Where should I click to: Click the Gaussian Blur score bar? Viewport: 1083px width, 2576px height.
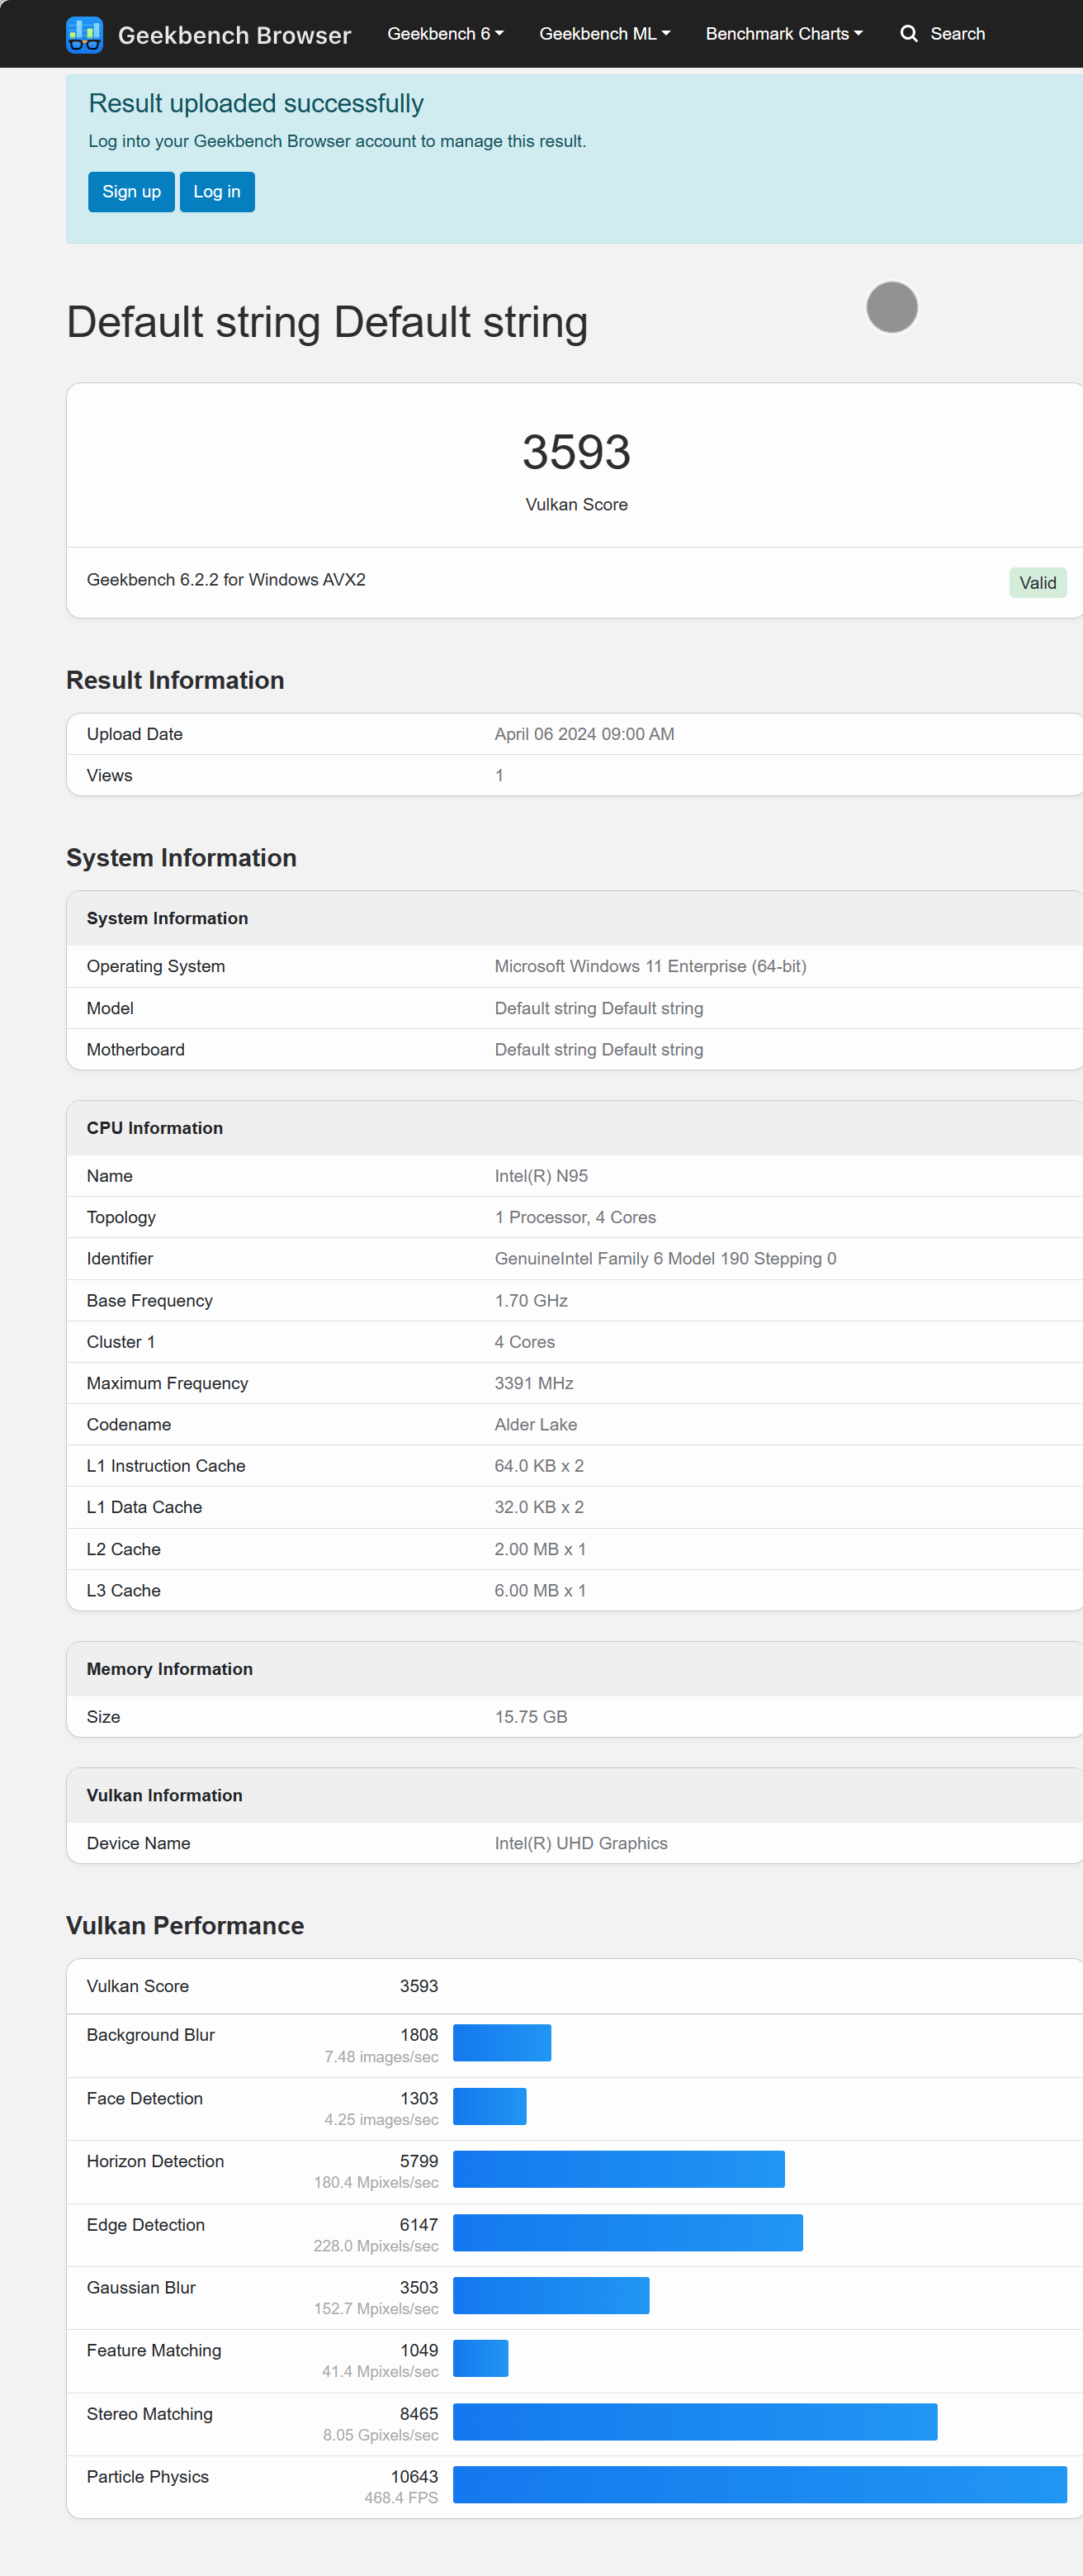[551, 2295]
